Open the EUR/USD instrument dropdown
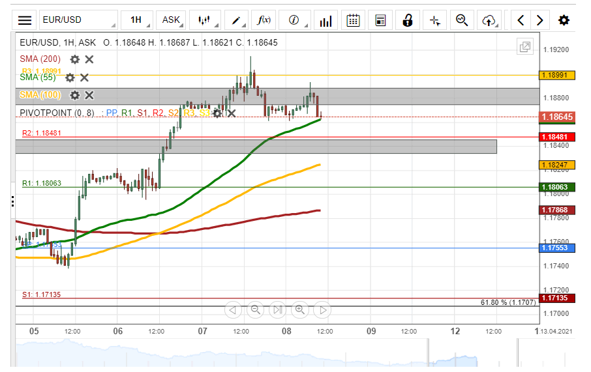The width and height of the screenshot is (591, 372). (x=78, y=20)
